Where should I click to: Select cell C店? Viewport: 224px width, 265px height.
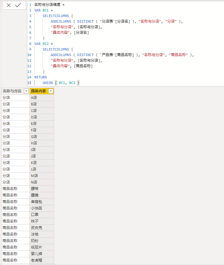[x=42, y=111]
